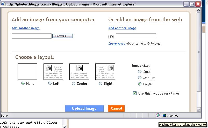Click the scroll down arrow on the vertical scrollbar
The width and height of the screenshot is (208, 128).
(x=199, y=109)
